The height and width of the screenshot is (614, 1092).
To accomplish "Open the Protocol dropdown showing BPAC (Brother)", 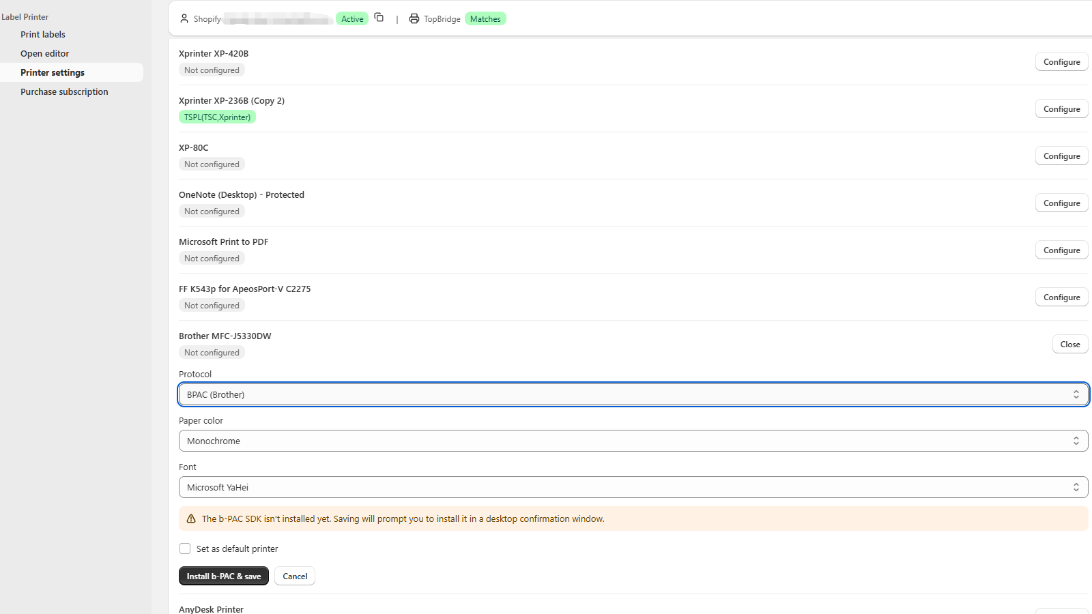I will click(633, 394).
